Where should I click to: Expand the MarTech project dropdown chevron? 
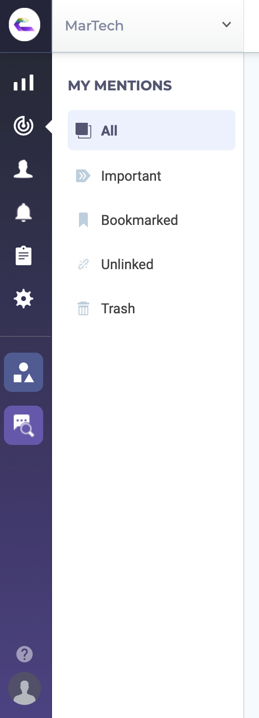coord(226,25)
